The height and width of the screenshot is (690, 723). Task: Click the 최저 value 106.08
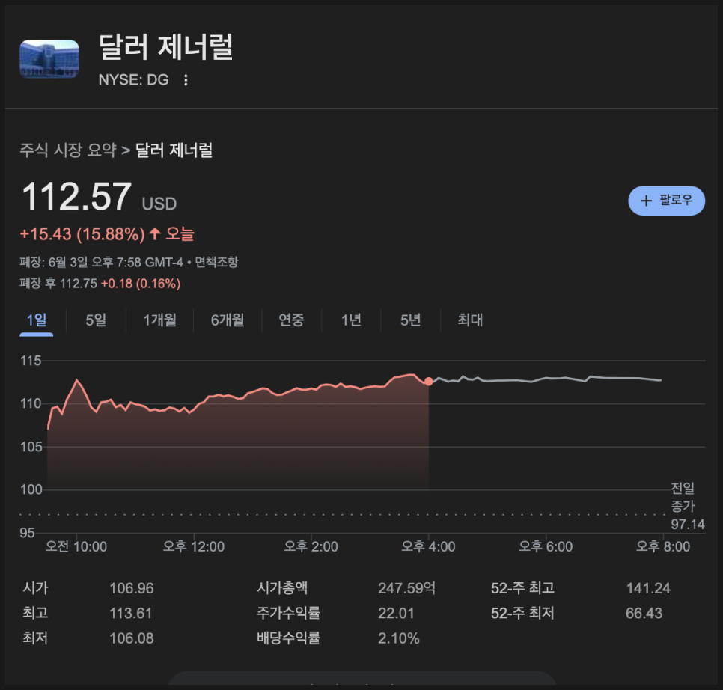[x=132, y=638]
